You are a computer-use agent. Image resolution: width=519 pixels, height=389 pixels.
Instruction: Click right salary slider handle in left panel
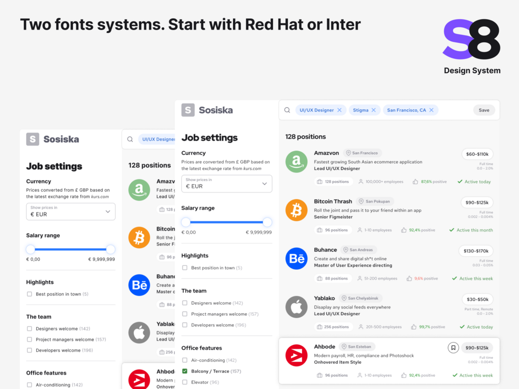tap(111, 249)
